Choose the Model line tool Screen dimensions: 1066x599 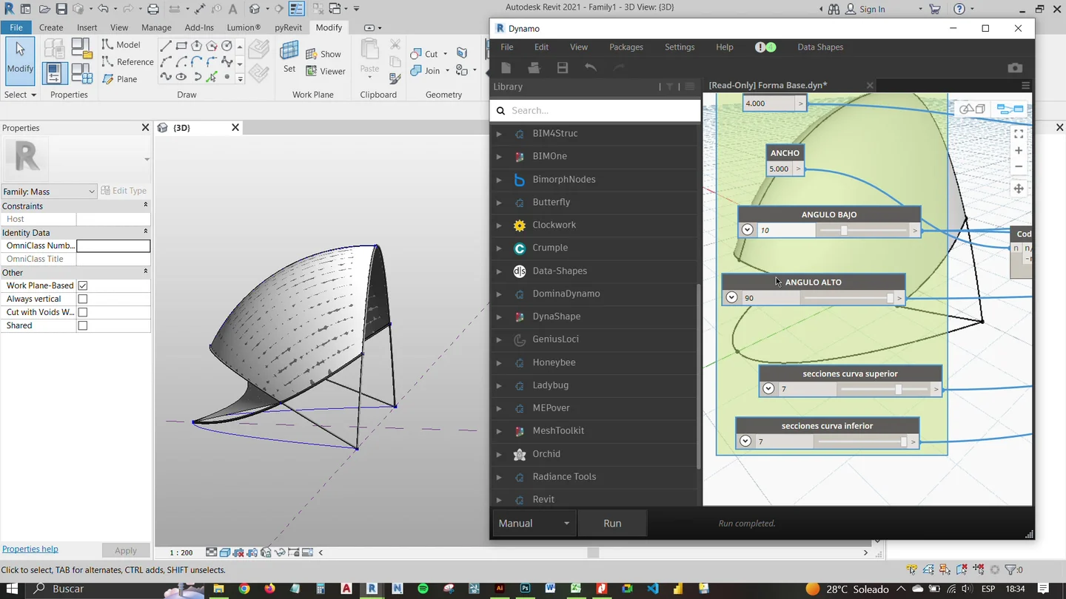[x=121, y=44]
